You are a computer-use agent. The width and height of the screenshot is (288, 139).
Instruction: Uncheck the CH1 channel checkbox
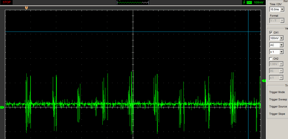point(271,33)
